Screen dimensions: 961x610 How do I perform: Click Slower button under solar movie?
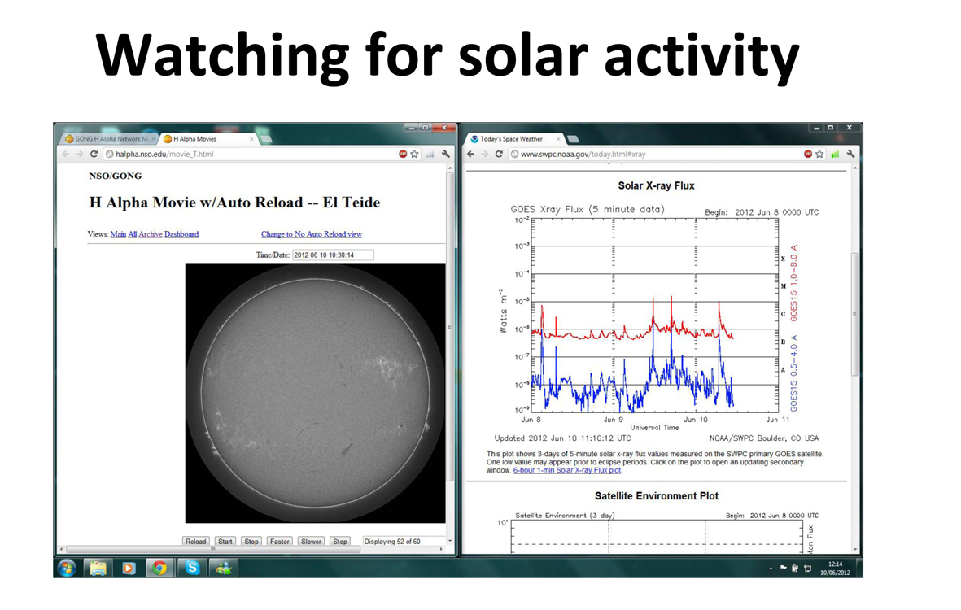[311, 542]
